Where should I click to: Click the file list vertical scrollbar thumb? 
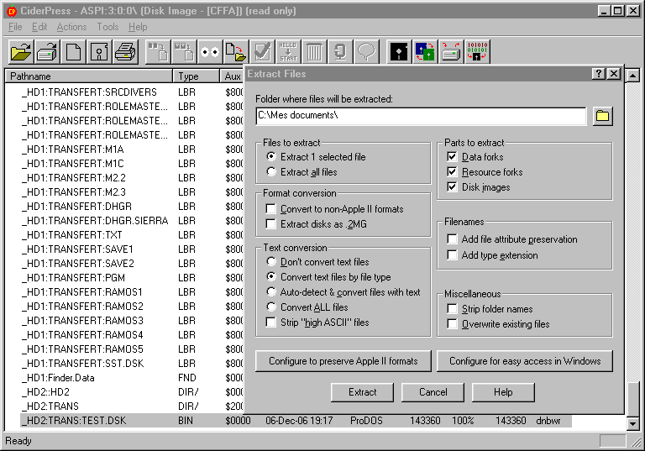pyautogui.click(x=632, y=399)
